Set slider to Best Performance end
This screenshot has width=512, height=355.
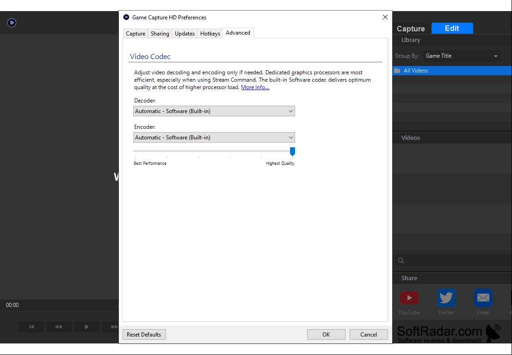click(136, 151)
